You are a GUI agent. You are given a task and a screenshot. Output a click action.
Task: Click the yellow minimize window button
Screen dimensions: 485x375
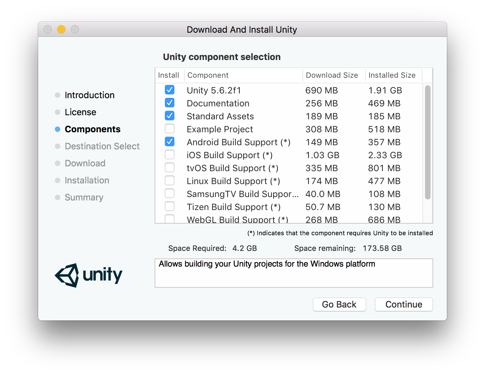tap(61, 29)
